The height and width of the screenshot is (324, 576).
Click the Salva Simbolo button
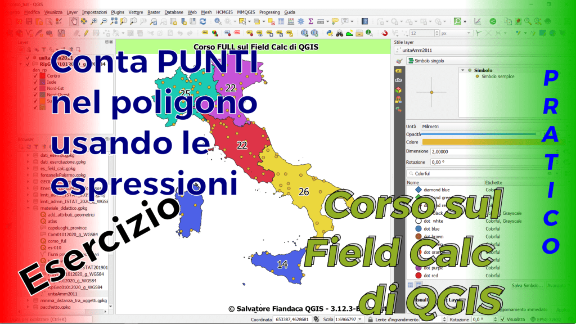(527, 286)
